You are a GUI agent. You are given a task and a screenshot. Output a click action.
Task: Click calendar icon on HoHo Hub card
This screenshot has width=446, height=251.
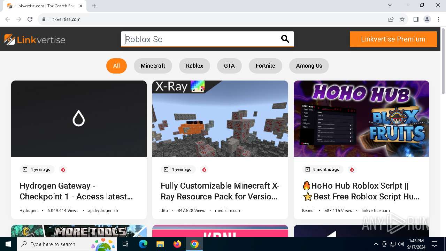[308, 169]
